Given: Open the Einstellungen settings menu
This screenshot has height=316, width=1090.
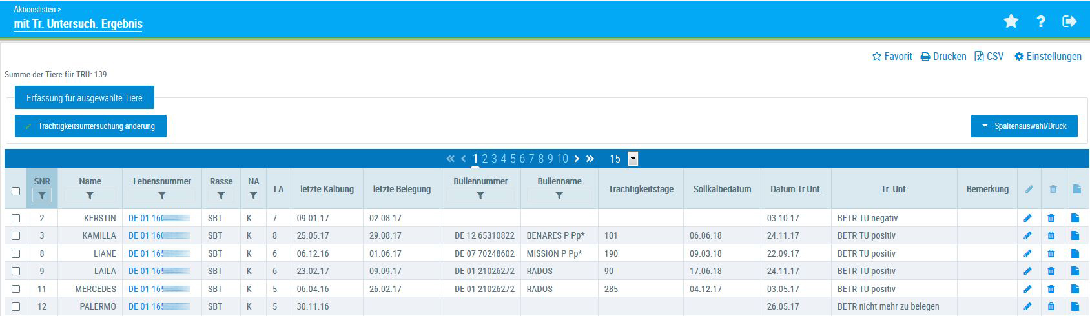Looking at the screenshot, I should tap(1047, 57).
